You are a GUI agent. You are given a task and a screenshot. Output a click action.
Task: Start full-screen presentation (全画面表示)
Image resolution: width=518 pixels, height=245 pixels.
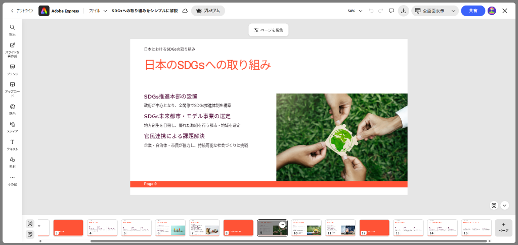430,11
